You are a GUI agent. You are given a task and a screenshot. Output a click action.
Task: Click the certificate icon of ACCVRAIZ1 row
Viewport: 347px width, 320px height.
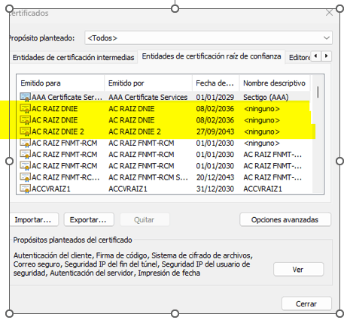[x=25, y=189]
